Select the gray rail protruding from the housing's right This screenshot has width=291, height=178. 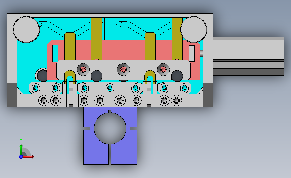click(248, 56)
